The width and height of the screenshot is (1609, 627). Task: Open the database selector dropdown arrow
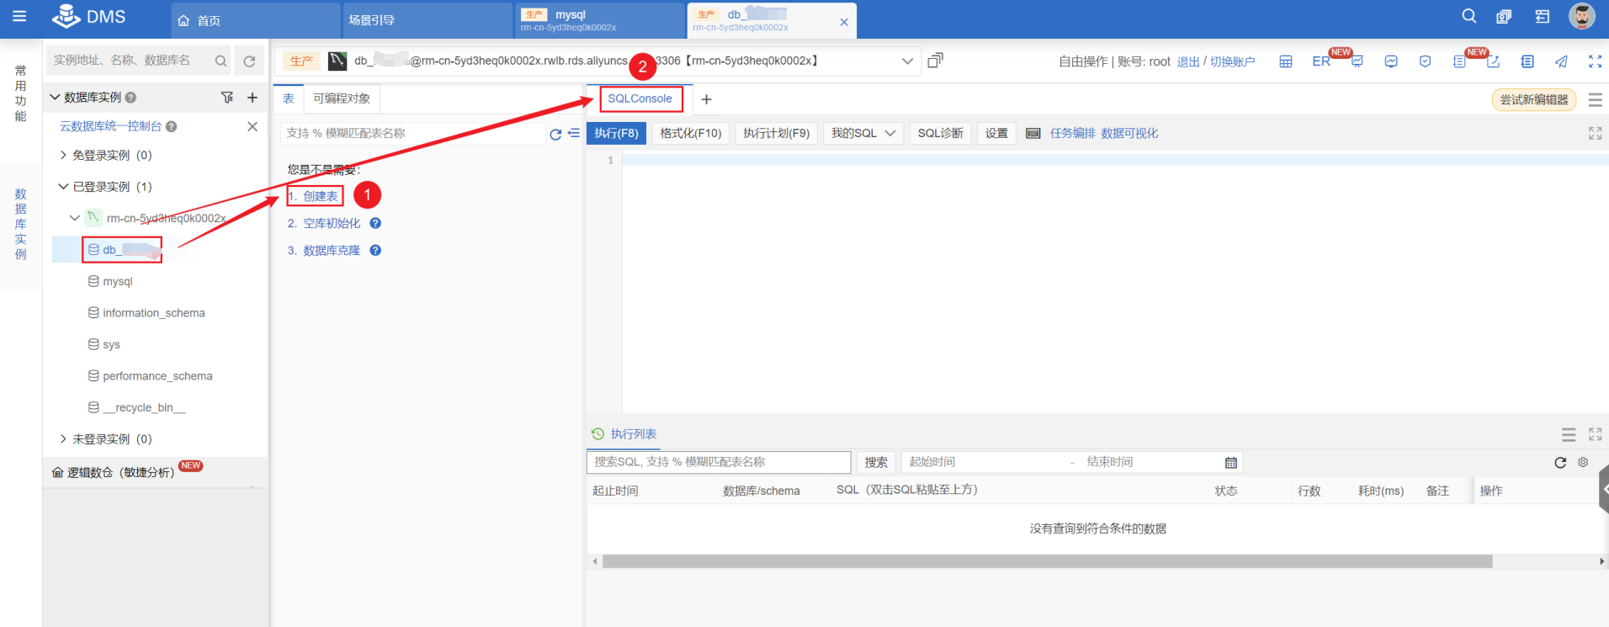pos(907,61)
